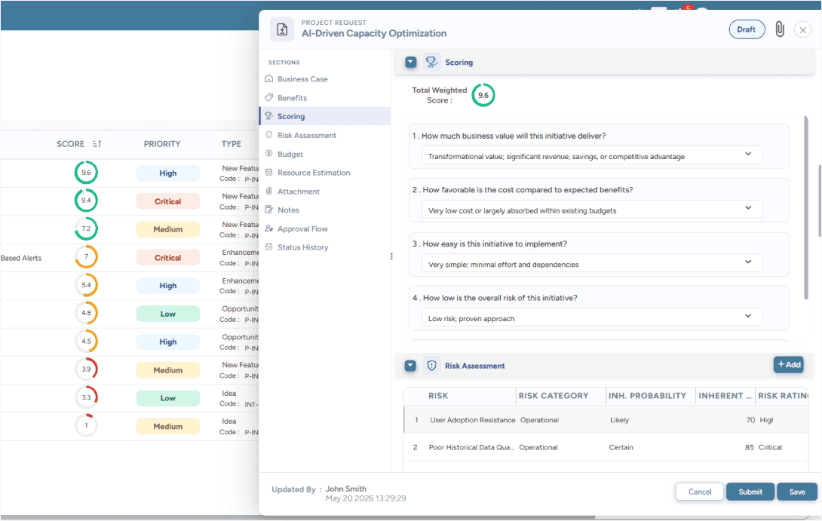Screen dimensions: 822x521
Task: Click the Business Case home icon
Action: [269, 78]
